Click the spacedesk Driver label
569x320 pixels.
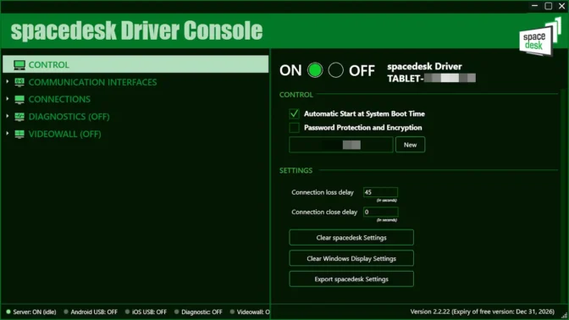point(424,66)
